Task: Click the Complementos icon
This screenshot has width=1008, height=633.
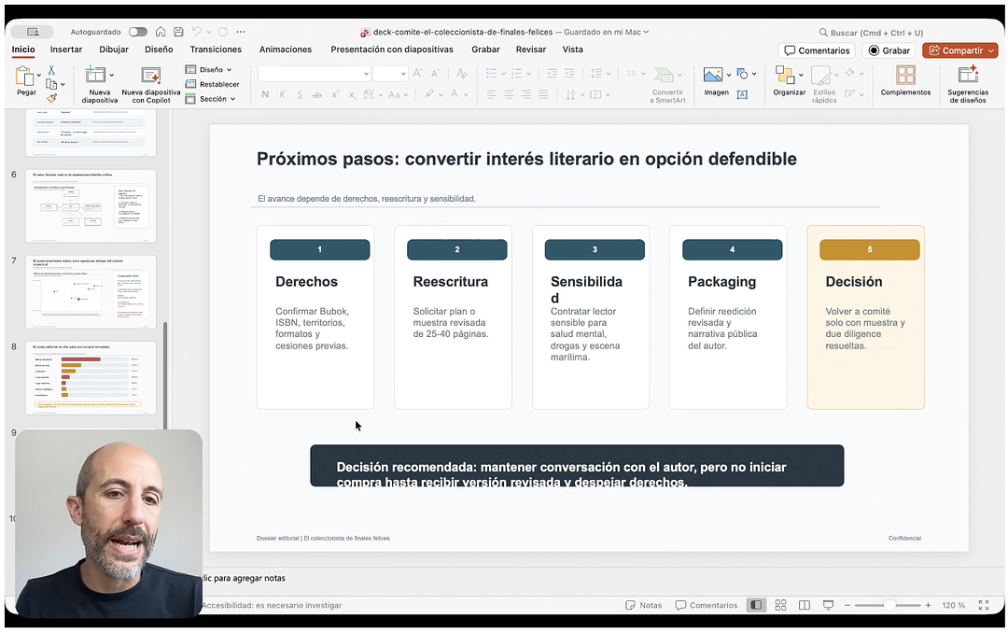Action: pyautogui.click(x=905, y=75)
